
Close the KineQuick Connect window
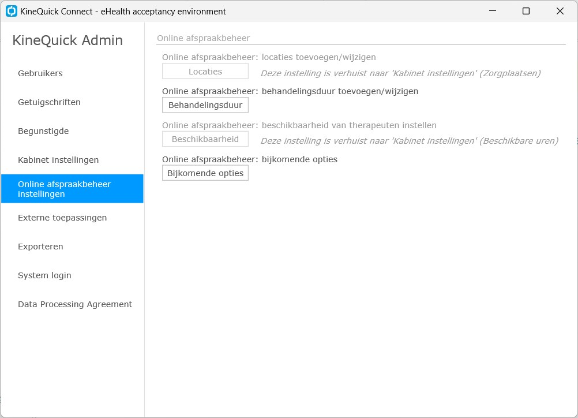coord(560,11)
